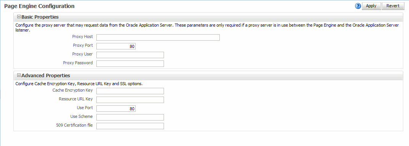Focus the Use Scheme text box

pyautogui.click(x=130, y=117)
